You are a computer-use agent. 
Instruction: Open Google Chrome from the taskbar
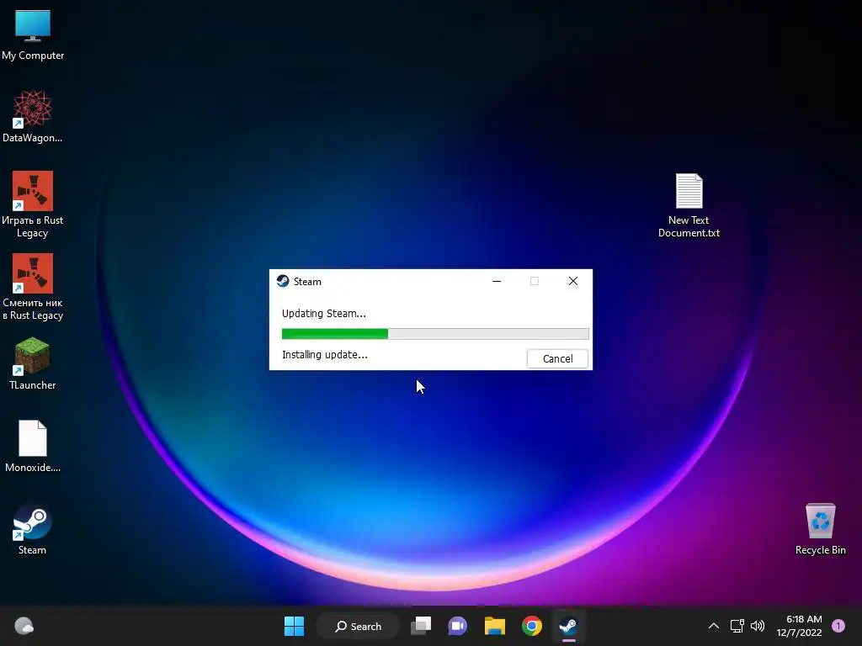[532, 626]
